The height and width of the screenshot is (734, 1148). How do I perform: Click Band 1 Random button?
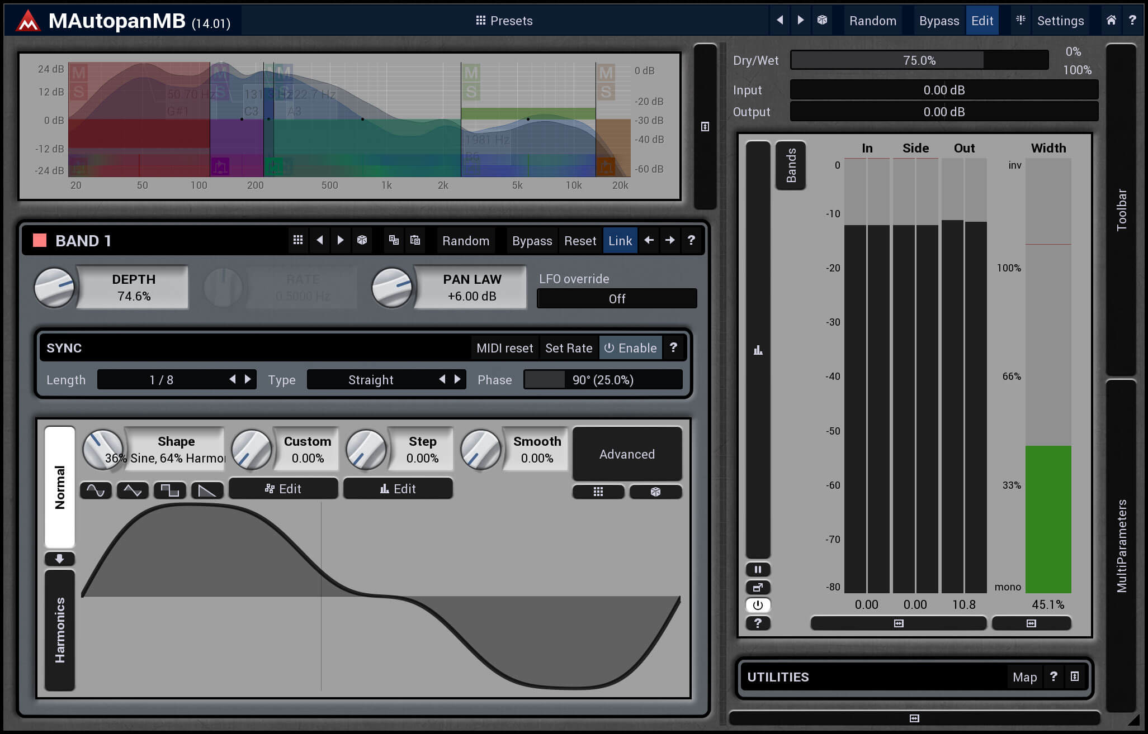(465, 241)
